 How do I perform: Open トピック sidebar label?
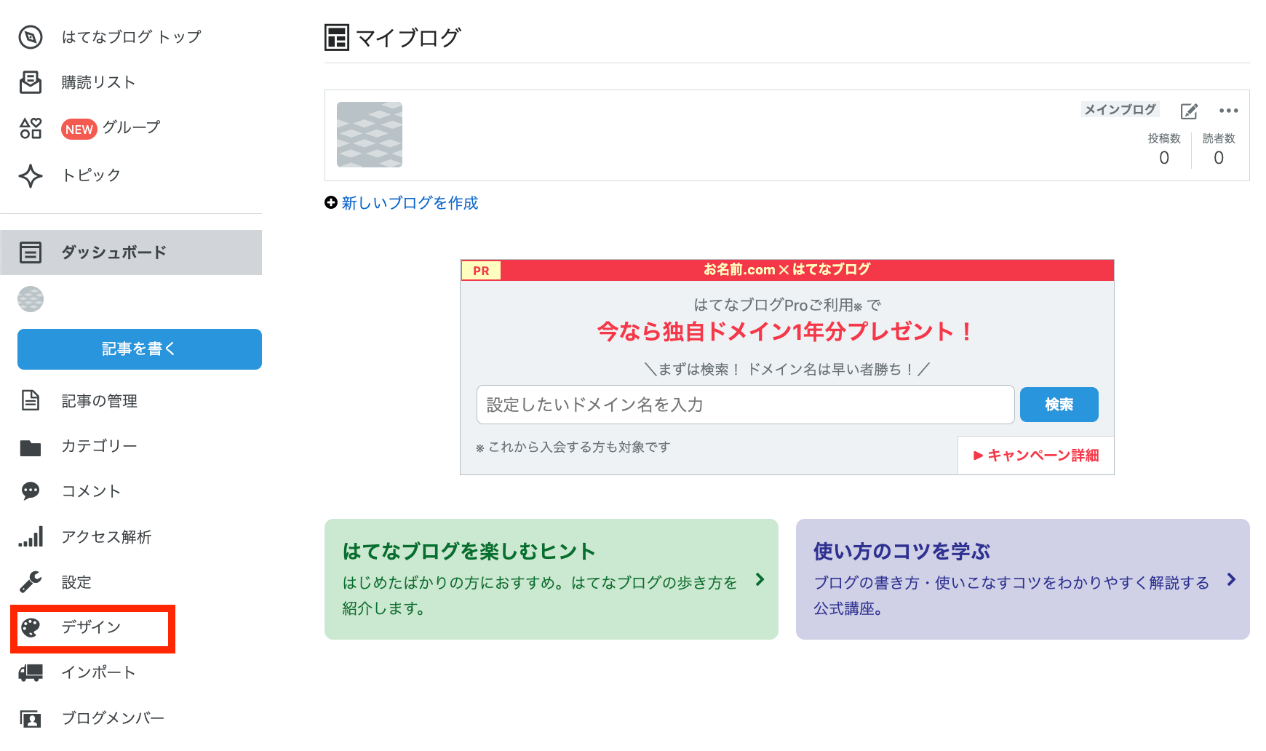coord(92,175)
